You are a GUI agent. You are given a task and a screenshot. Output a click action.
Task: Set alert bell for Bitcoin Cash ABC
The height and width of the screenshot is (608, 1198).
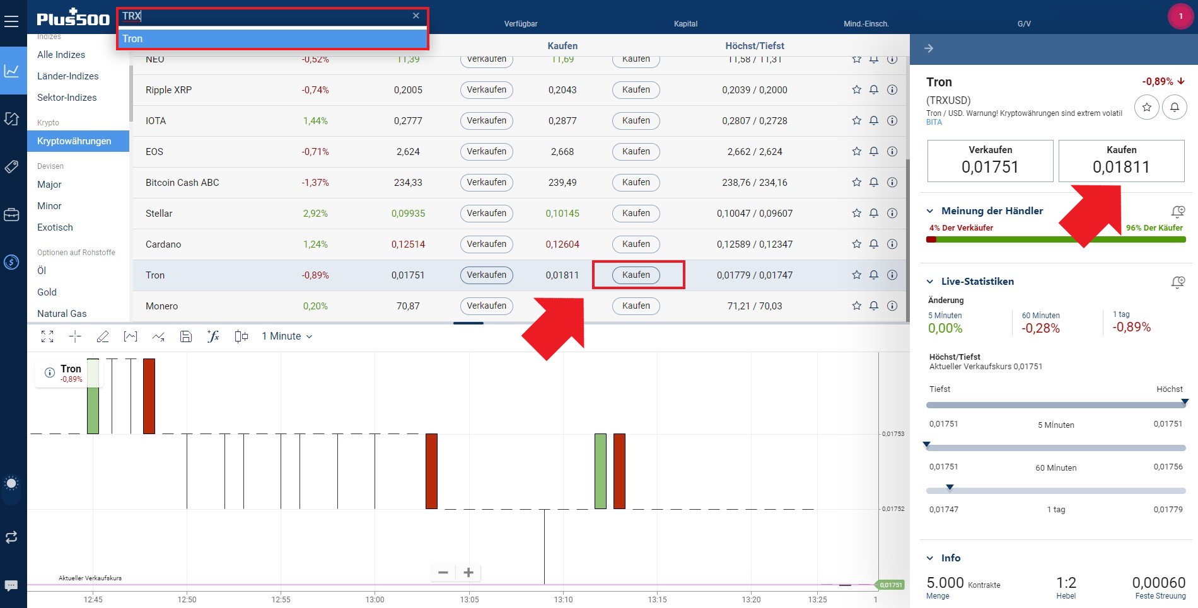coord(874,183)
